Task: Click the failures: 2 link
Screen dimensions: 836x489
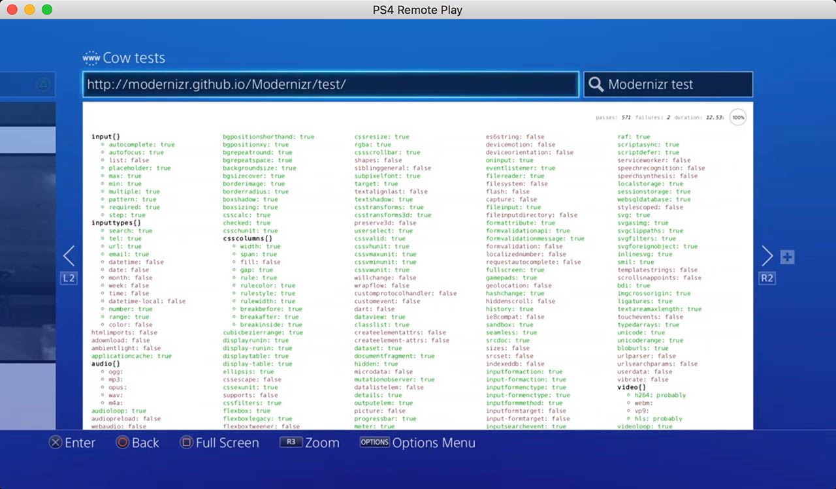Action: pos(653,118)
